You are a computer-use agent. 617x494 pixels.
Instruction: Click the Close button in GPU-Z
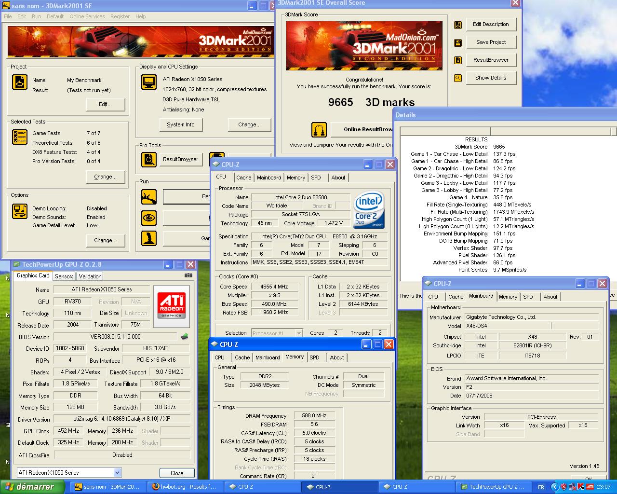177,473
